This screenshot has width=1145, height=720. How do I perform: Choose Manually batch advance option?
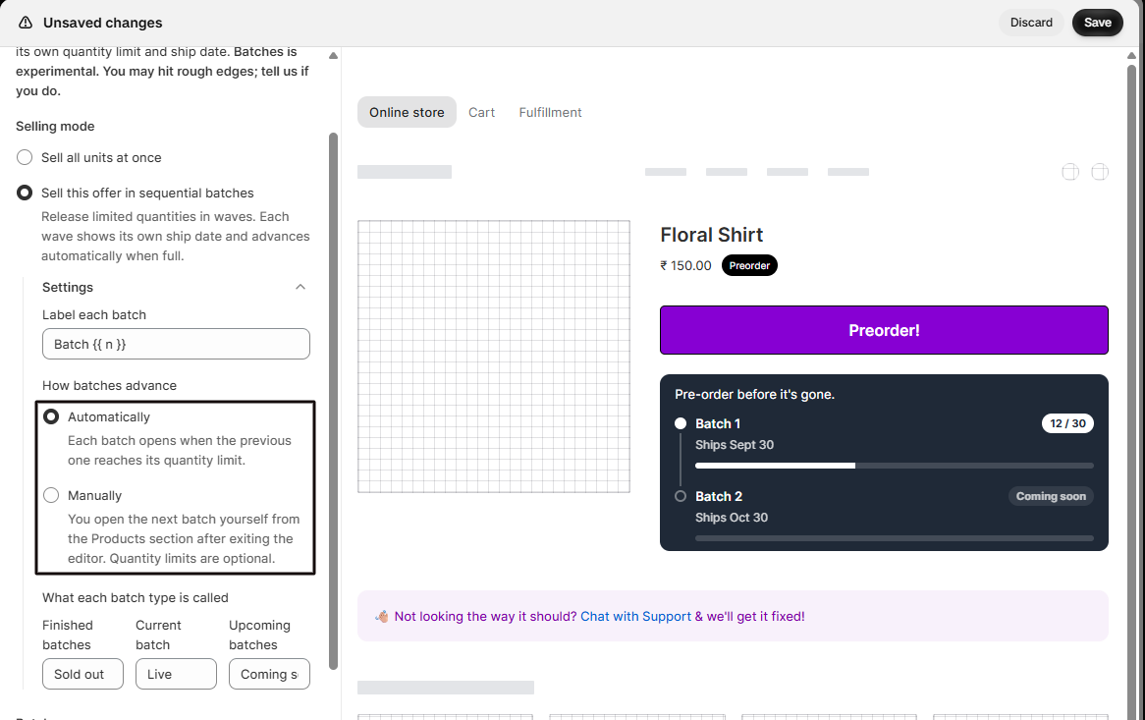pyautogui.click(x=51, y=496)
